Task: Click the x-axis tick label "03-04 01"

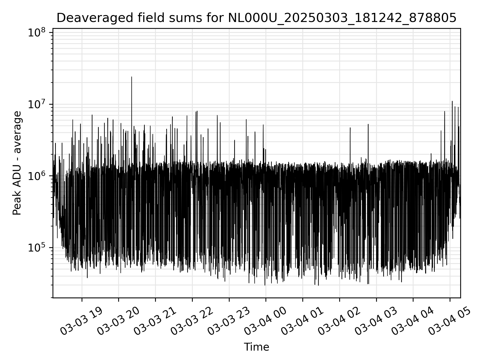Action: pyautogui.click(x=302, y=321)
